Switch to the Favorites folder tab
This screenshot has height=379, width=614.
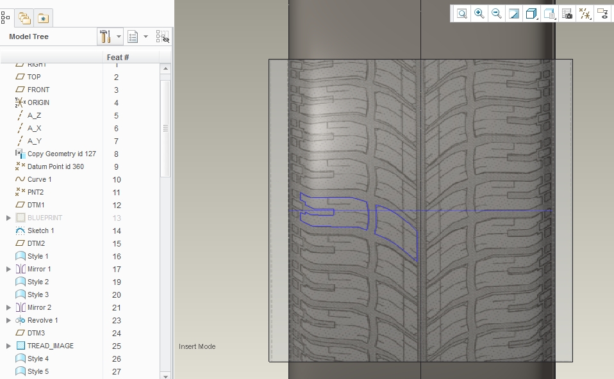(x=43, y=18)
